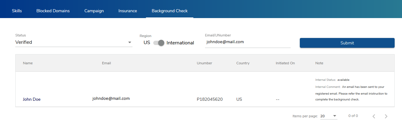This screenshot has width=402, height=139.
Task: Select the Verified status combo box
Action: tap(74, 42)
